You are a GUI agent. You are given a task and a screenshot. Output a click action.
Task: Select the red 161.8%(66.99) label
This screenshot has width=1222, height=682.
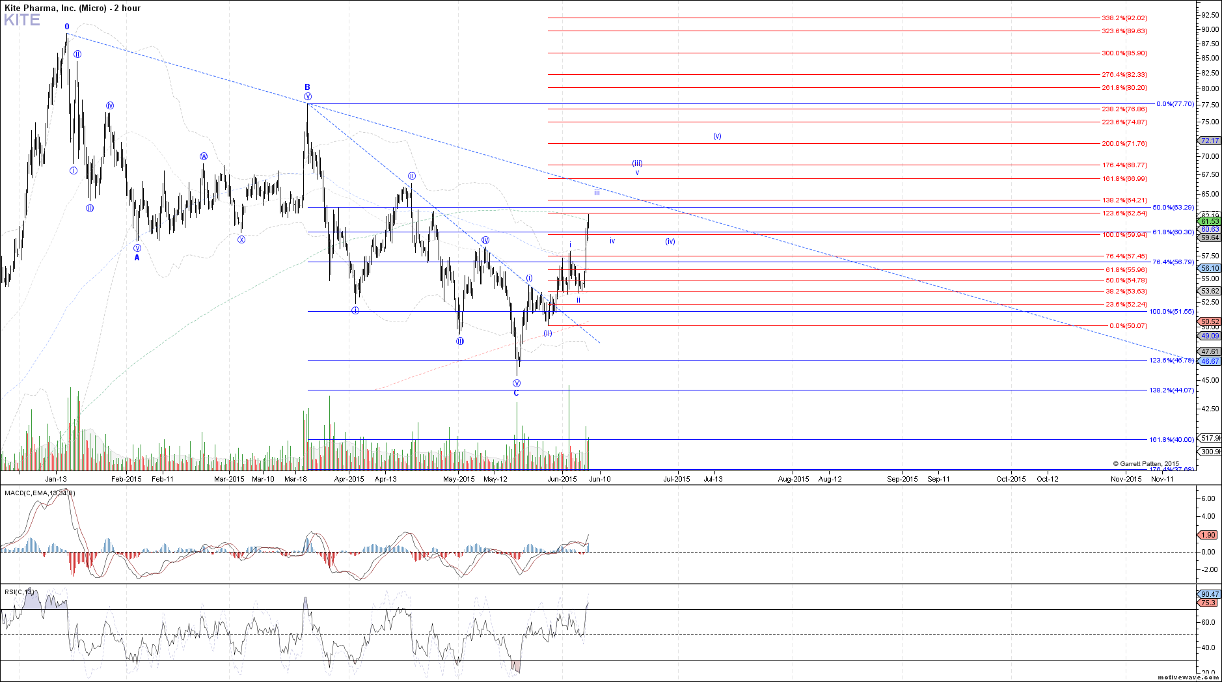[x=1124, y=179]
